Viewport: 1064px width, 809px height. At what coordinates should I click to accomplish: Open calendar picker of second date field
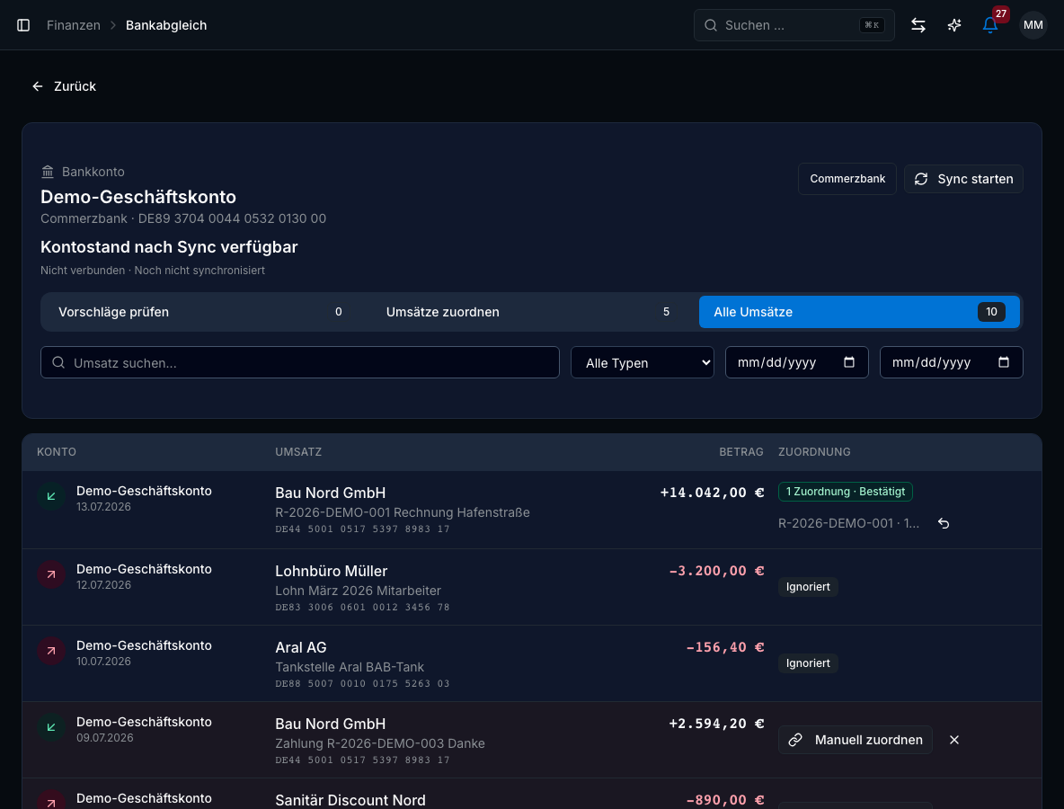coord(1004,362)
